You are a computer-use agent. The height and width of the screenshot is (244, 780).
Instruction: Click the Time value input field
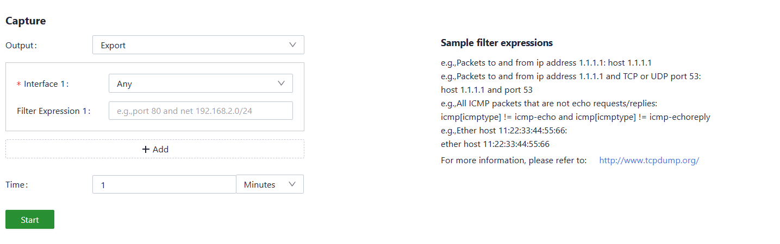click(164, 184)
